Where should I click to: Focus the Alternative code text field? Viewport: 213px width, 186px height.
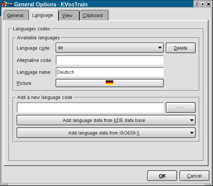click(109, 60)
